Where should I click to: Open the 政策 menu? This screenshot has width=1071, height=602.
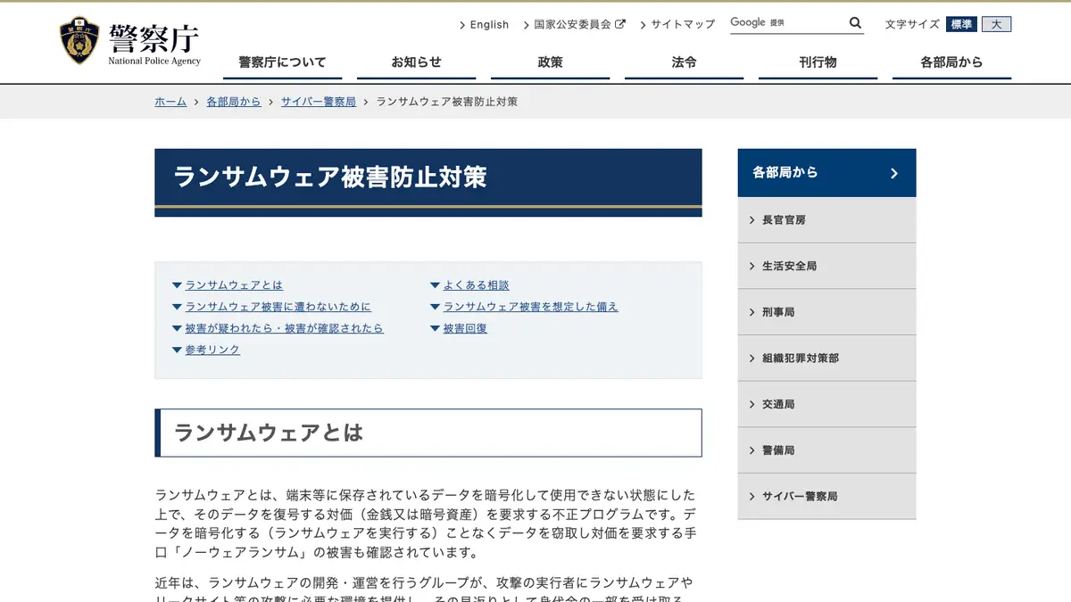click(x=550, y=62)
